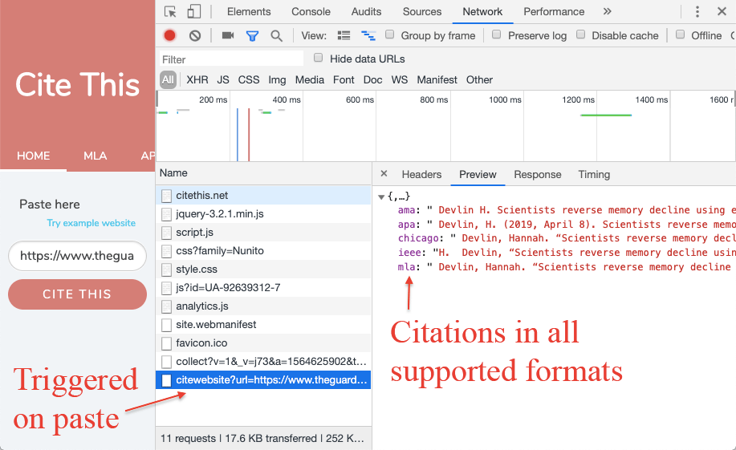Select the favicon.ico request

[x=263, y=343]
